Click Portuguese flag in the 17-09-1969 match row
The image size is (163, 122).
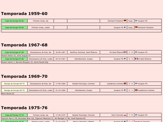[125, 84]
